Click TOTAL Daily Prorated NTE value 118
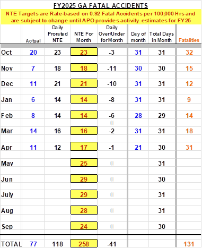 point(57,244)
